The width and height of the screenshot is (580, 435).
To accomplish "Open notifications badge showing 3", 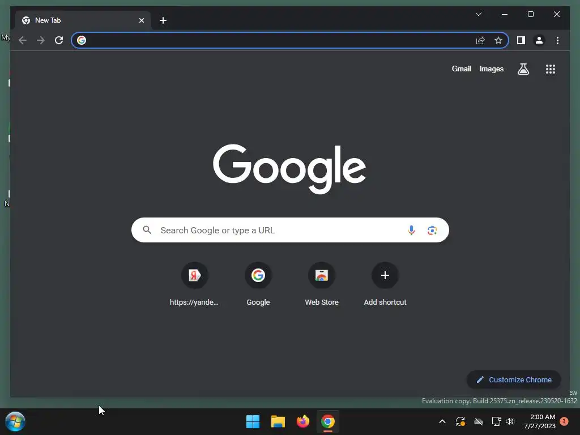I will tap(564, 421).
